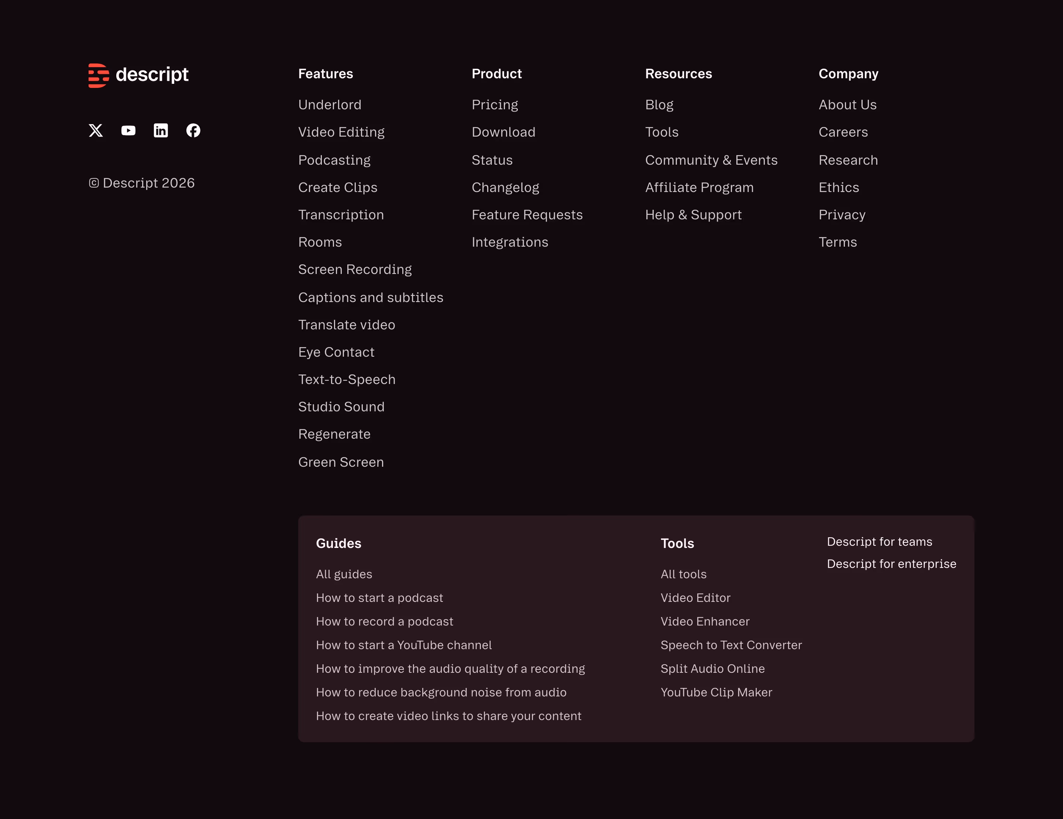Viewport: 1063px width, 819px height.
Task: Open the Underlord feature link
Action: click(x=330, y=105)
